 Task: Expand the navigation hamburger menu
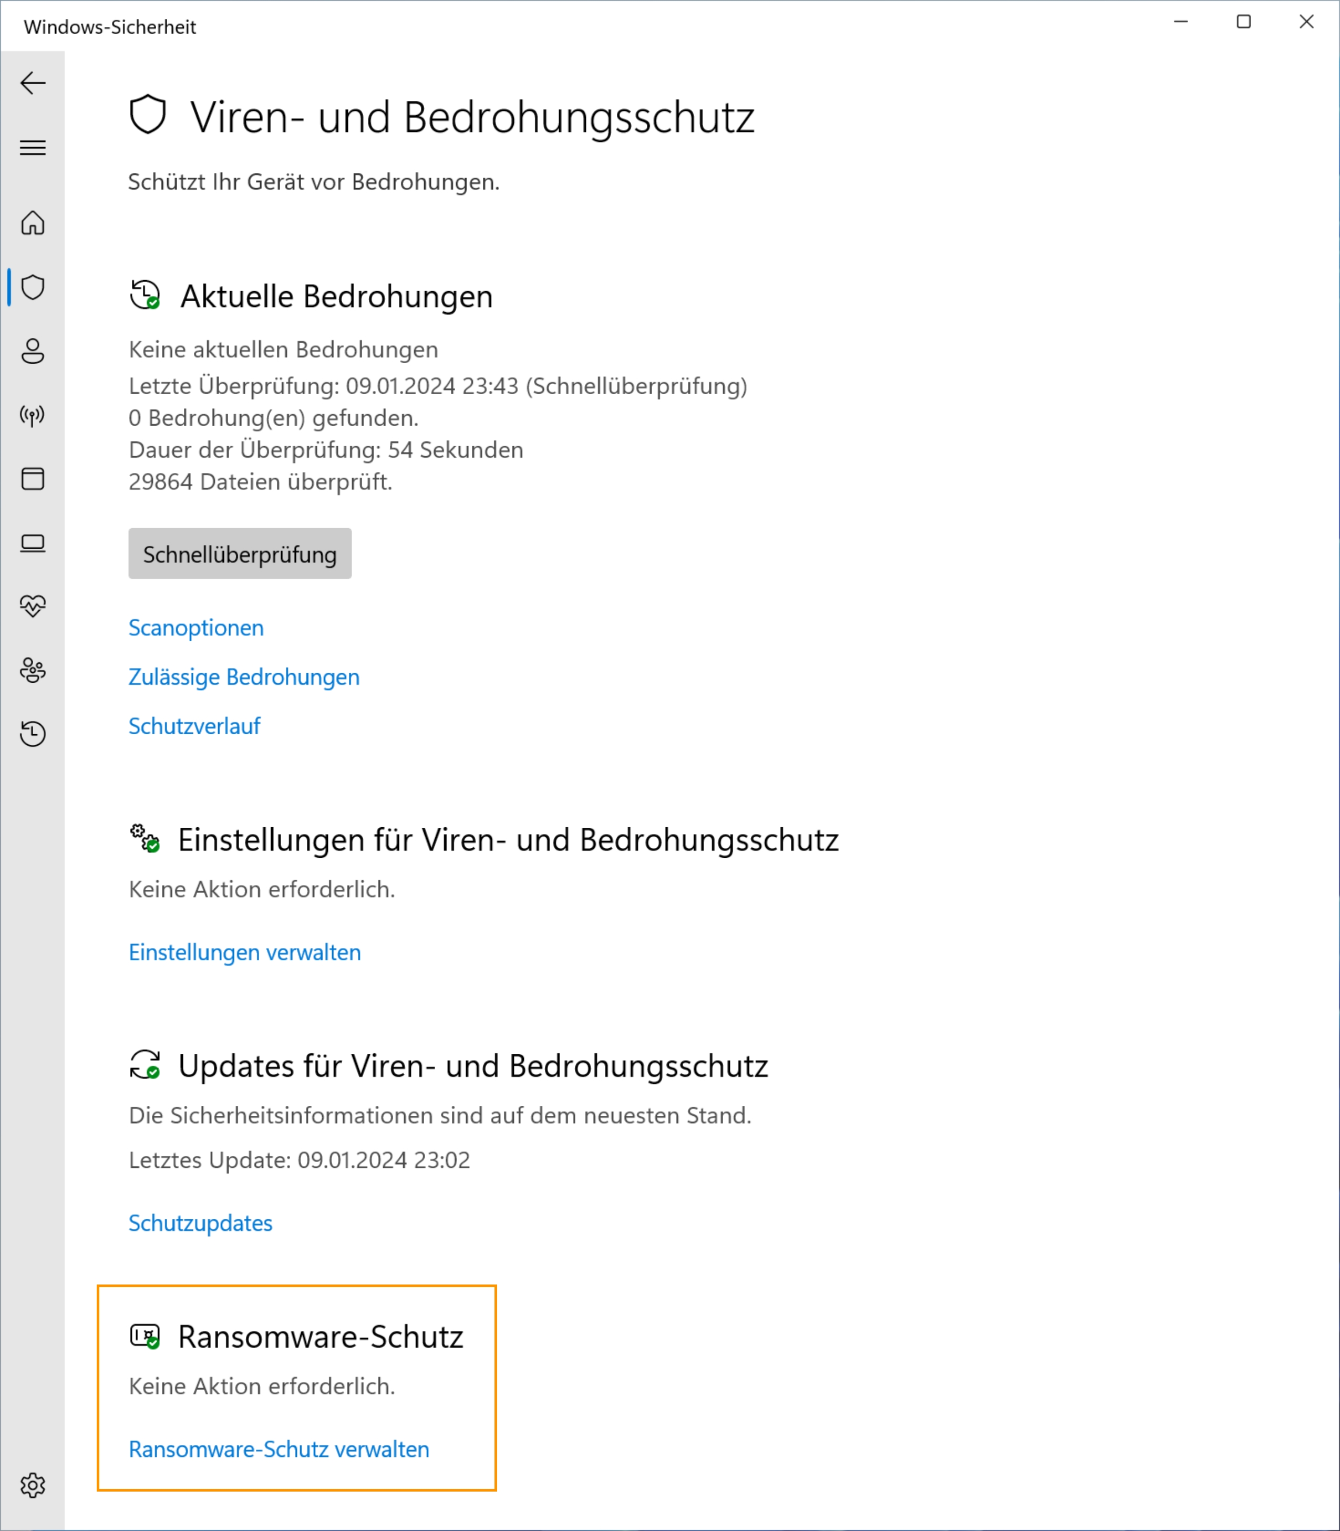click(x=33, y=148)
